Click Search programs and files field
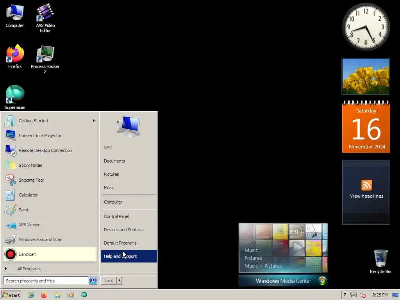This screenshot has height=300, width=400. tap(46, 280)
